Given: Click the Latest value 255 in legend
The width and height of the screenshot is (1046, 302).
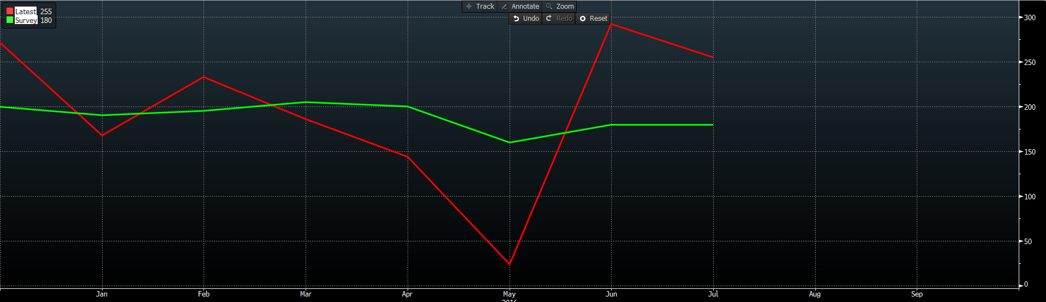Looking at the screenshot, I should [46, 11].
